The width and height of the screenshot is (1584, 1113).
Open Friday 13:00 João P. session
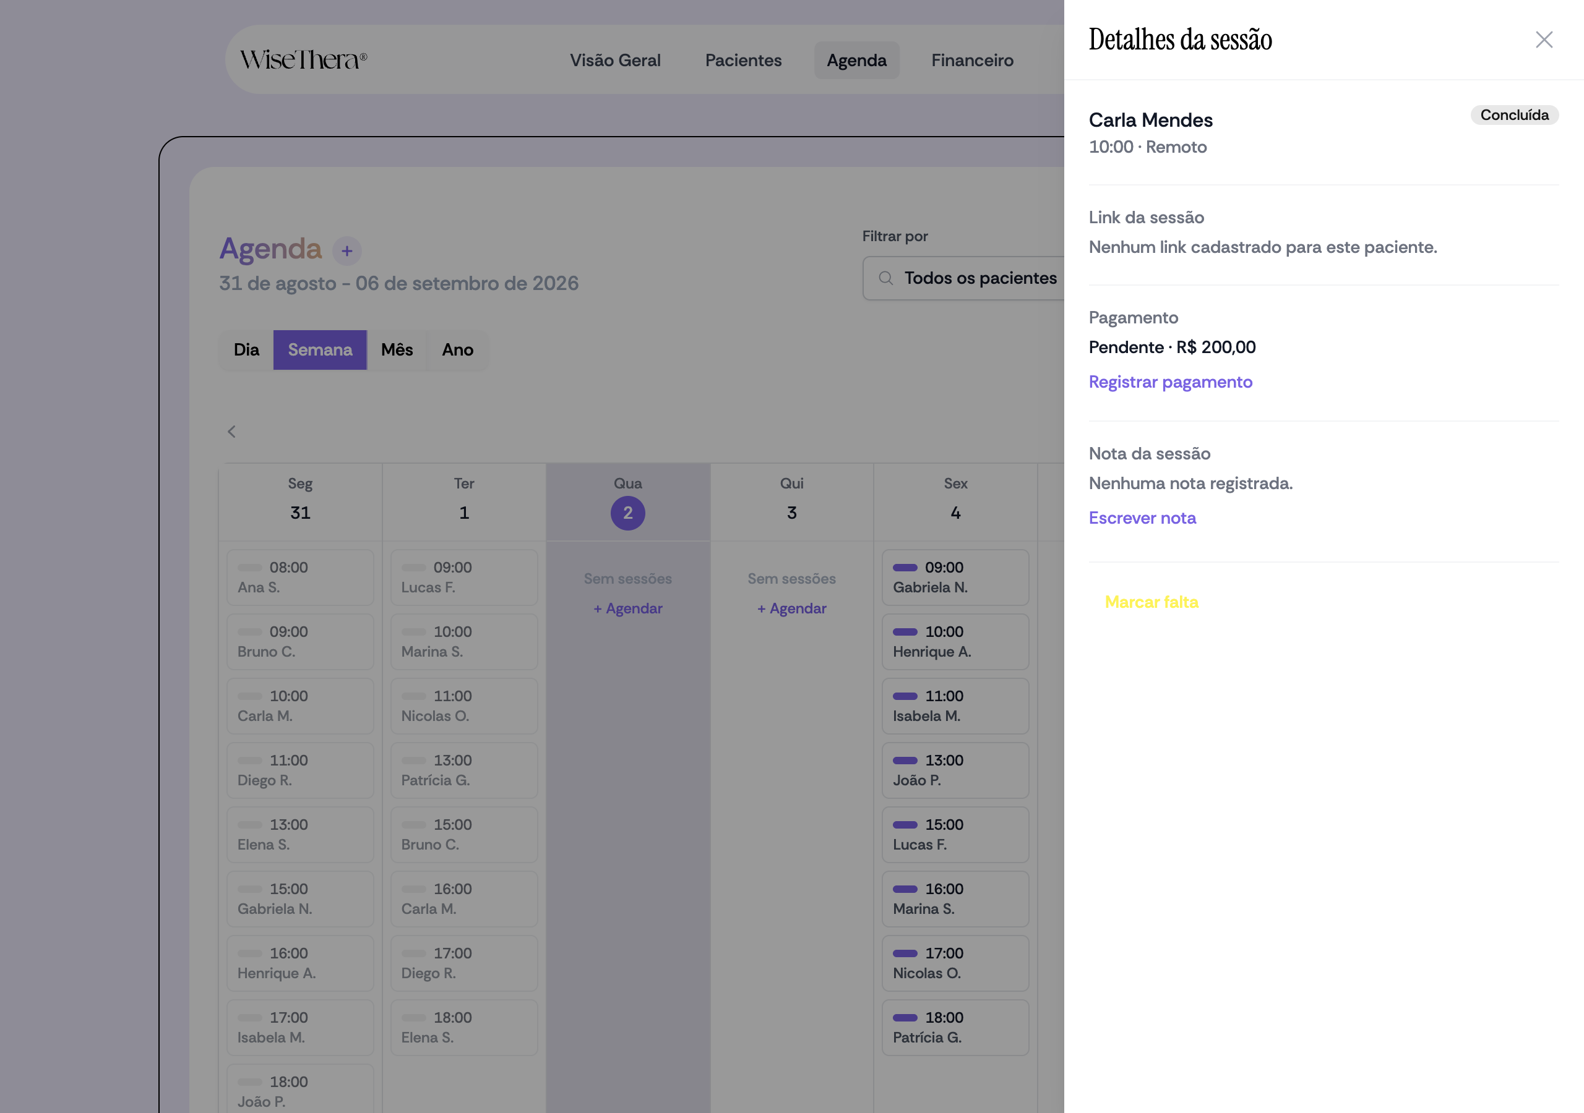[955, 770]
